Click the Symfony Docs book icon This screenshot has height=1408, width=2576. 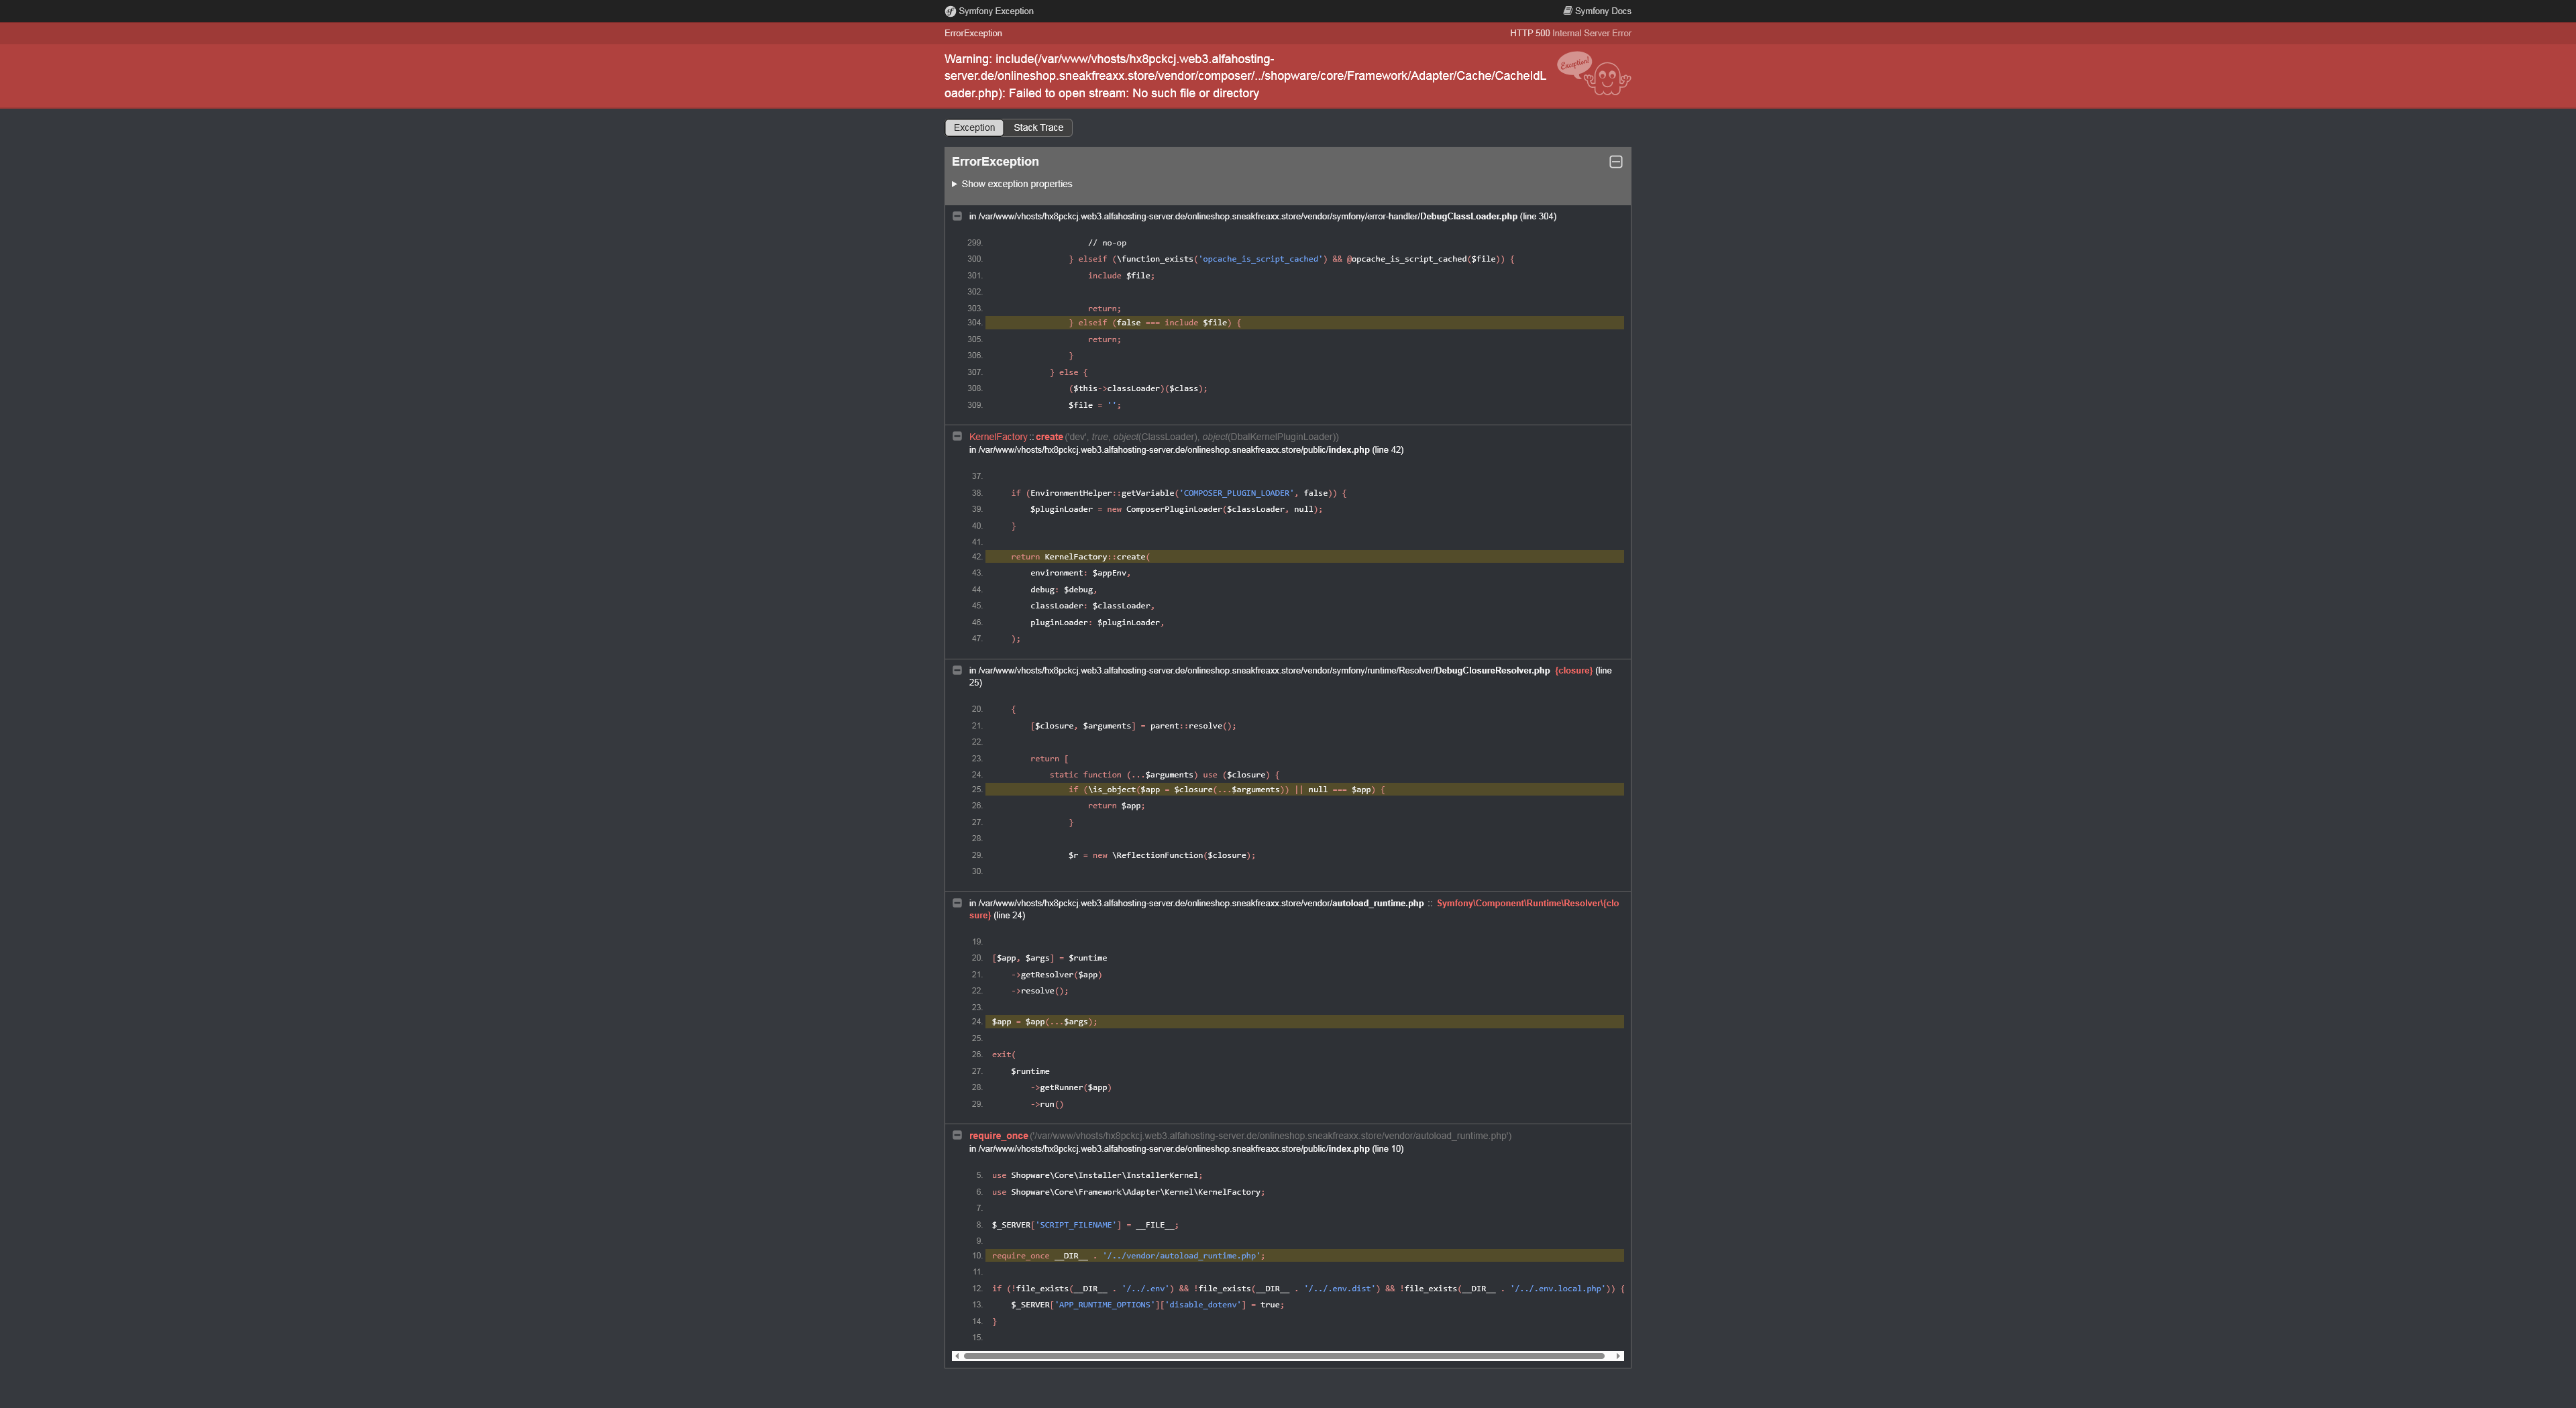pos(1567,11)
